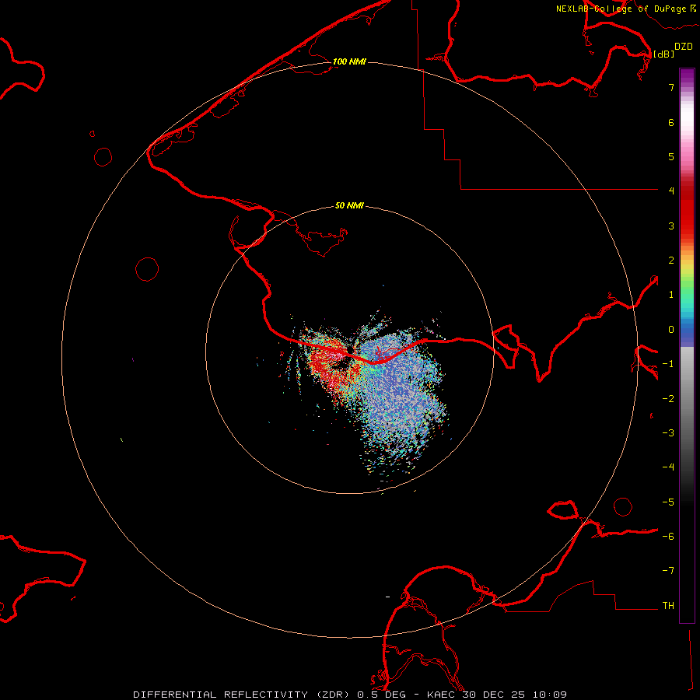The width and height of the screenshot is (700, 700).
Task: Click the gray -2 dB band in color bar
Action: click(687, 399)
